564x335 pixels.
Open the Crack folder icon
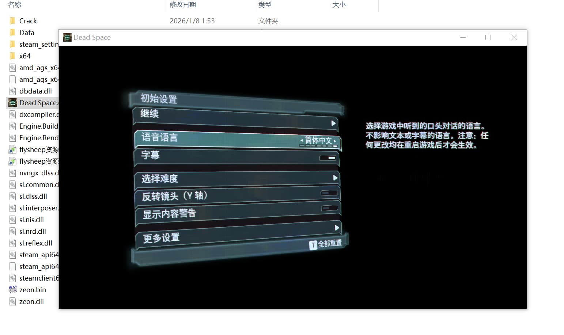point(12,20)
